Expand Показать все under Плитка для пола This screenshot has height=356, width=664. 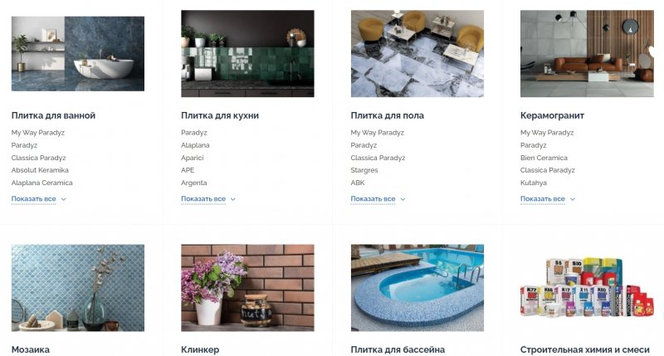378,199
